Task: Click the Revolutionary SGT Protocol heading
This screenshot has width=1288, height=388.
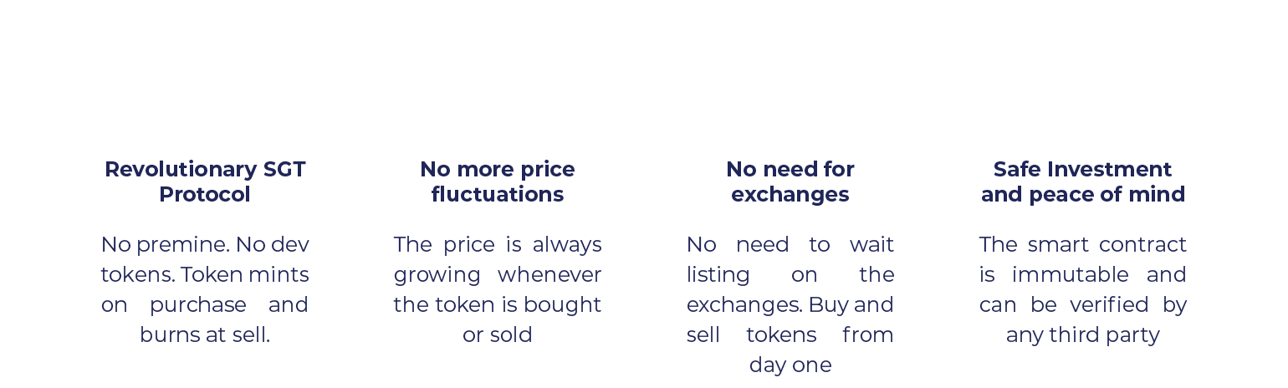Action: pos(205,181)
